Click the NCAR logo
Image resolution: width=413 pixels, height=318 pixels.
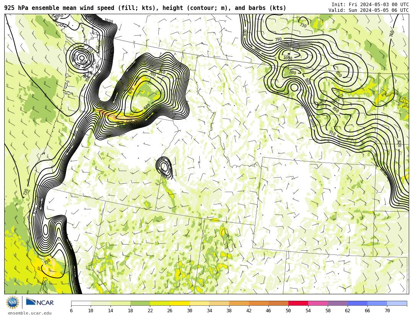[40, 302]
